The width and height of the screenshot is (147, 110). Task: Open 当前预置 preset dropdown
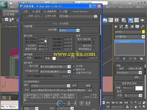click(x=78, y=30)
